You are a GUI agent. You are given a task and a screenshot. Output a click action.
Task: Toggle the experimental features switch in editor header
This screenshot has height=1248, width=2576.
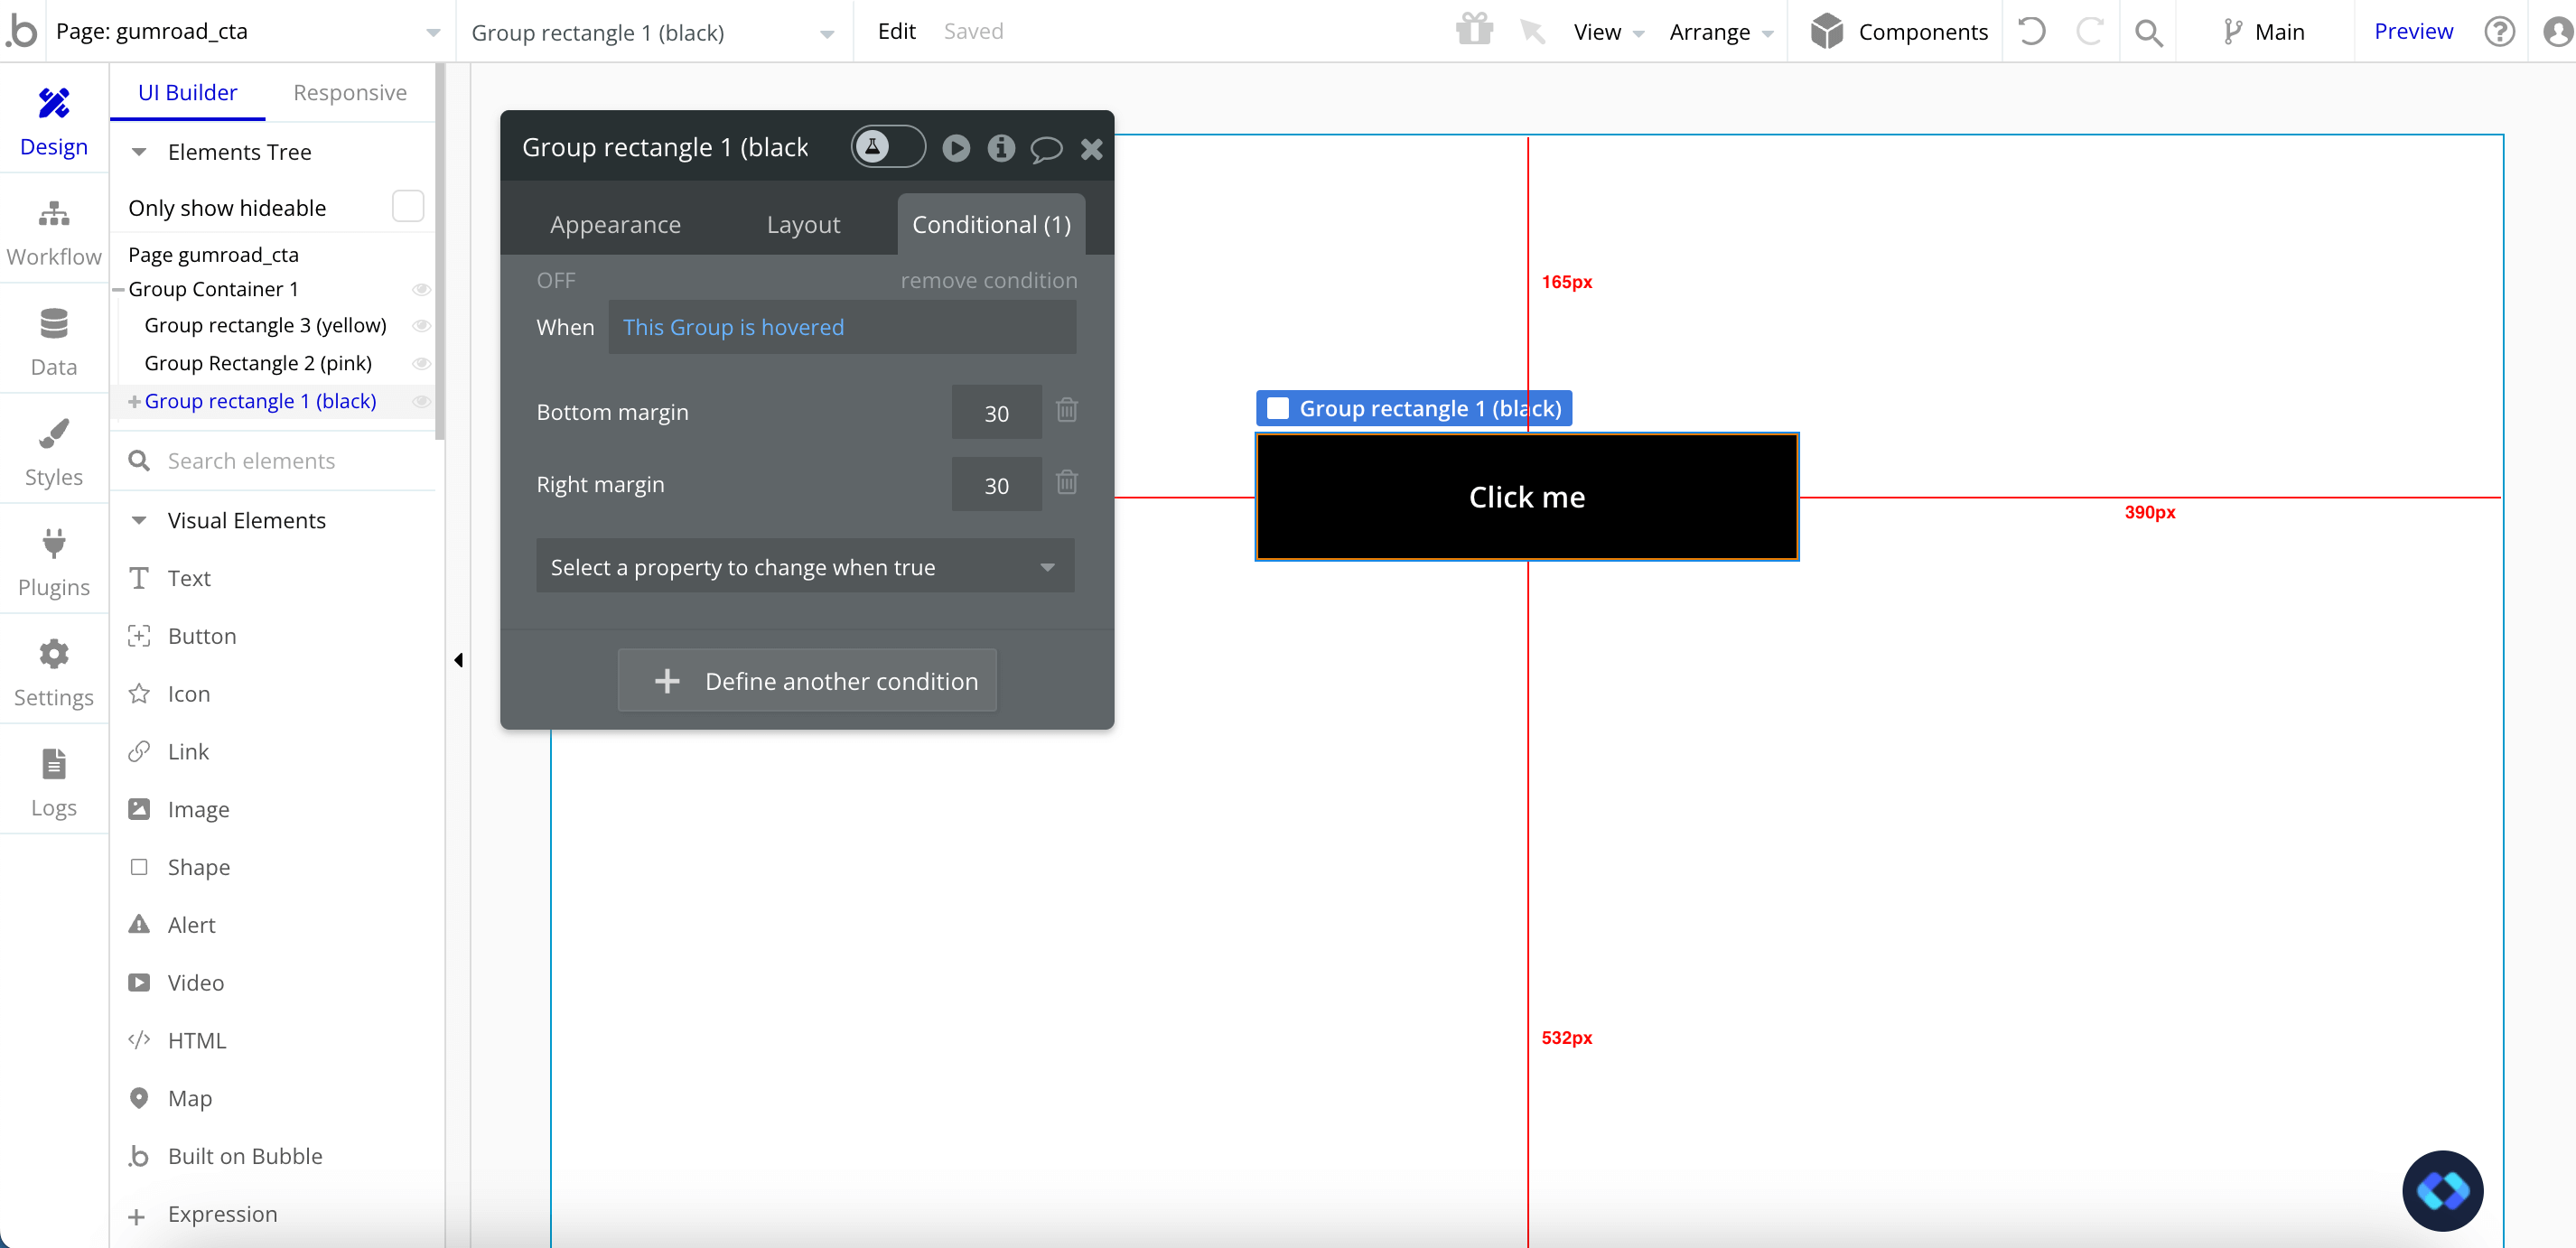click(x=887, y=147)
